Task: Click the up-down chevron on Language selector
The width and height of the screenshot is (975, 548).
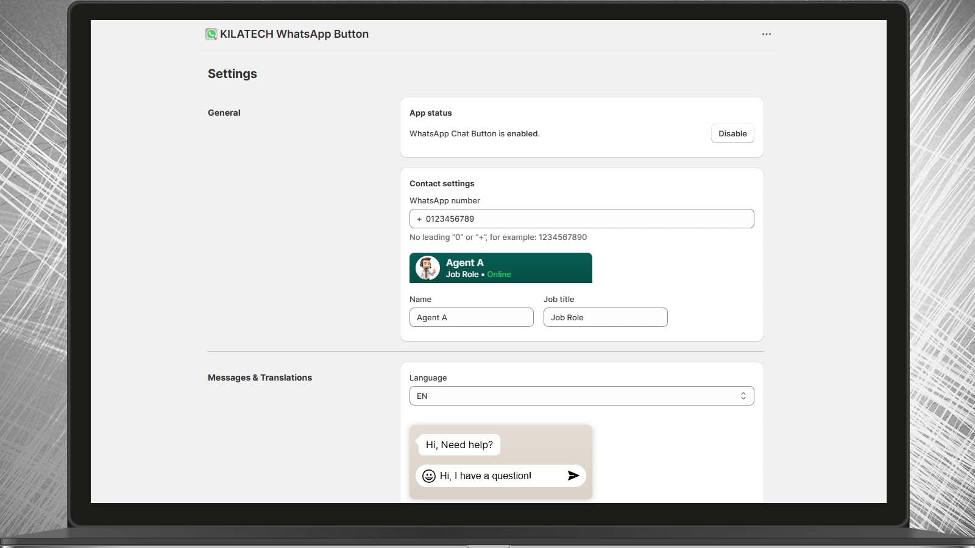Action: (743, 396)
